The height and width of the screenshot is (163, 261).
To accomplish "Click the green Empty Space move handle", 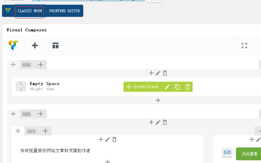I will [129, 87].
